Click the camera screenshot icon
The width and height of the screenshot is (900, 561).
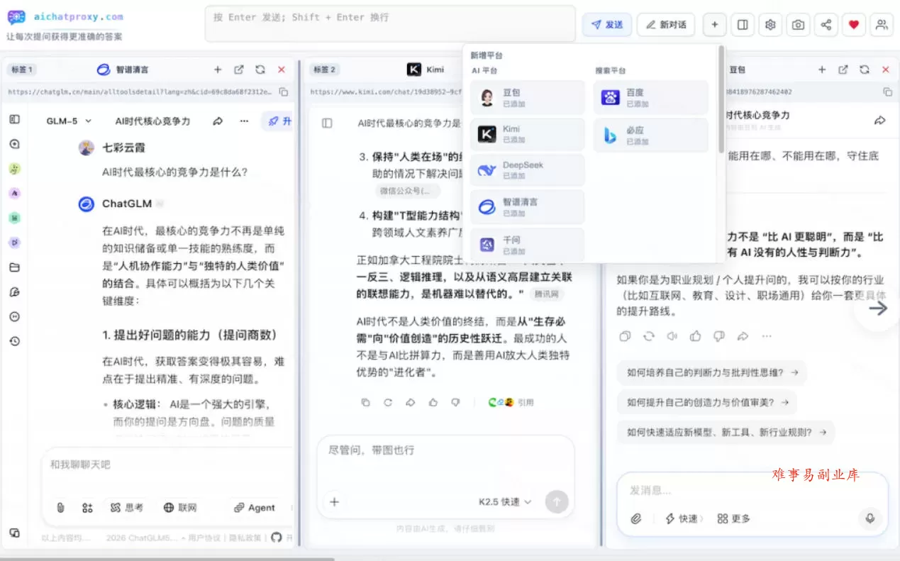click(798, 24)
